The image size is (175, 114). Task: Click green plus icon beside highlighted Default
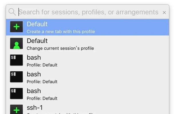pos(16,27)
